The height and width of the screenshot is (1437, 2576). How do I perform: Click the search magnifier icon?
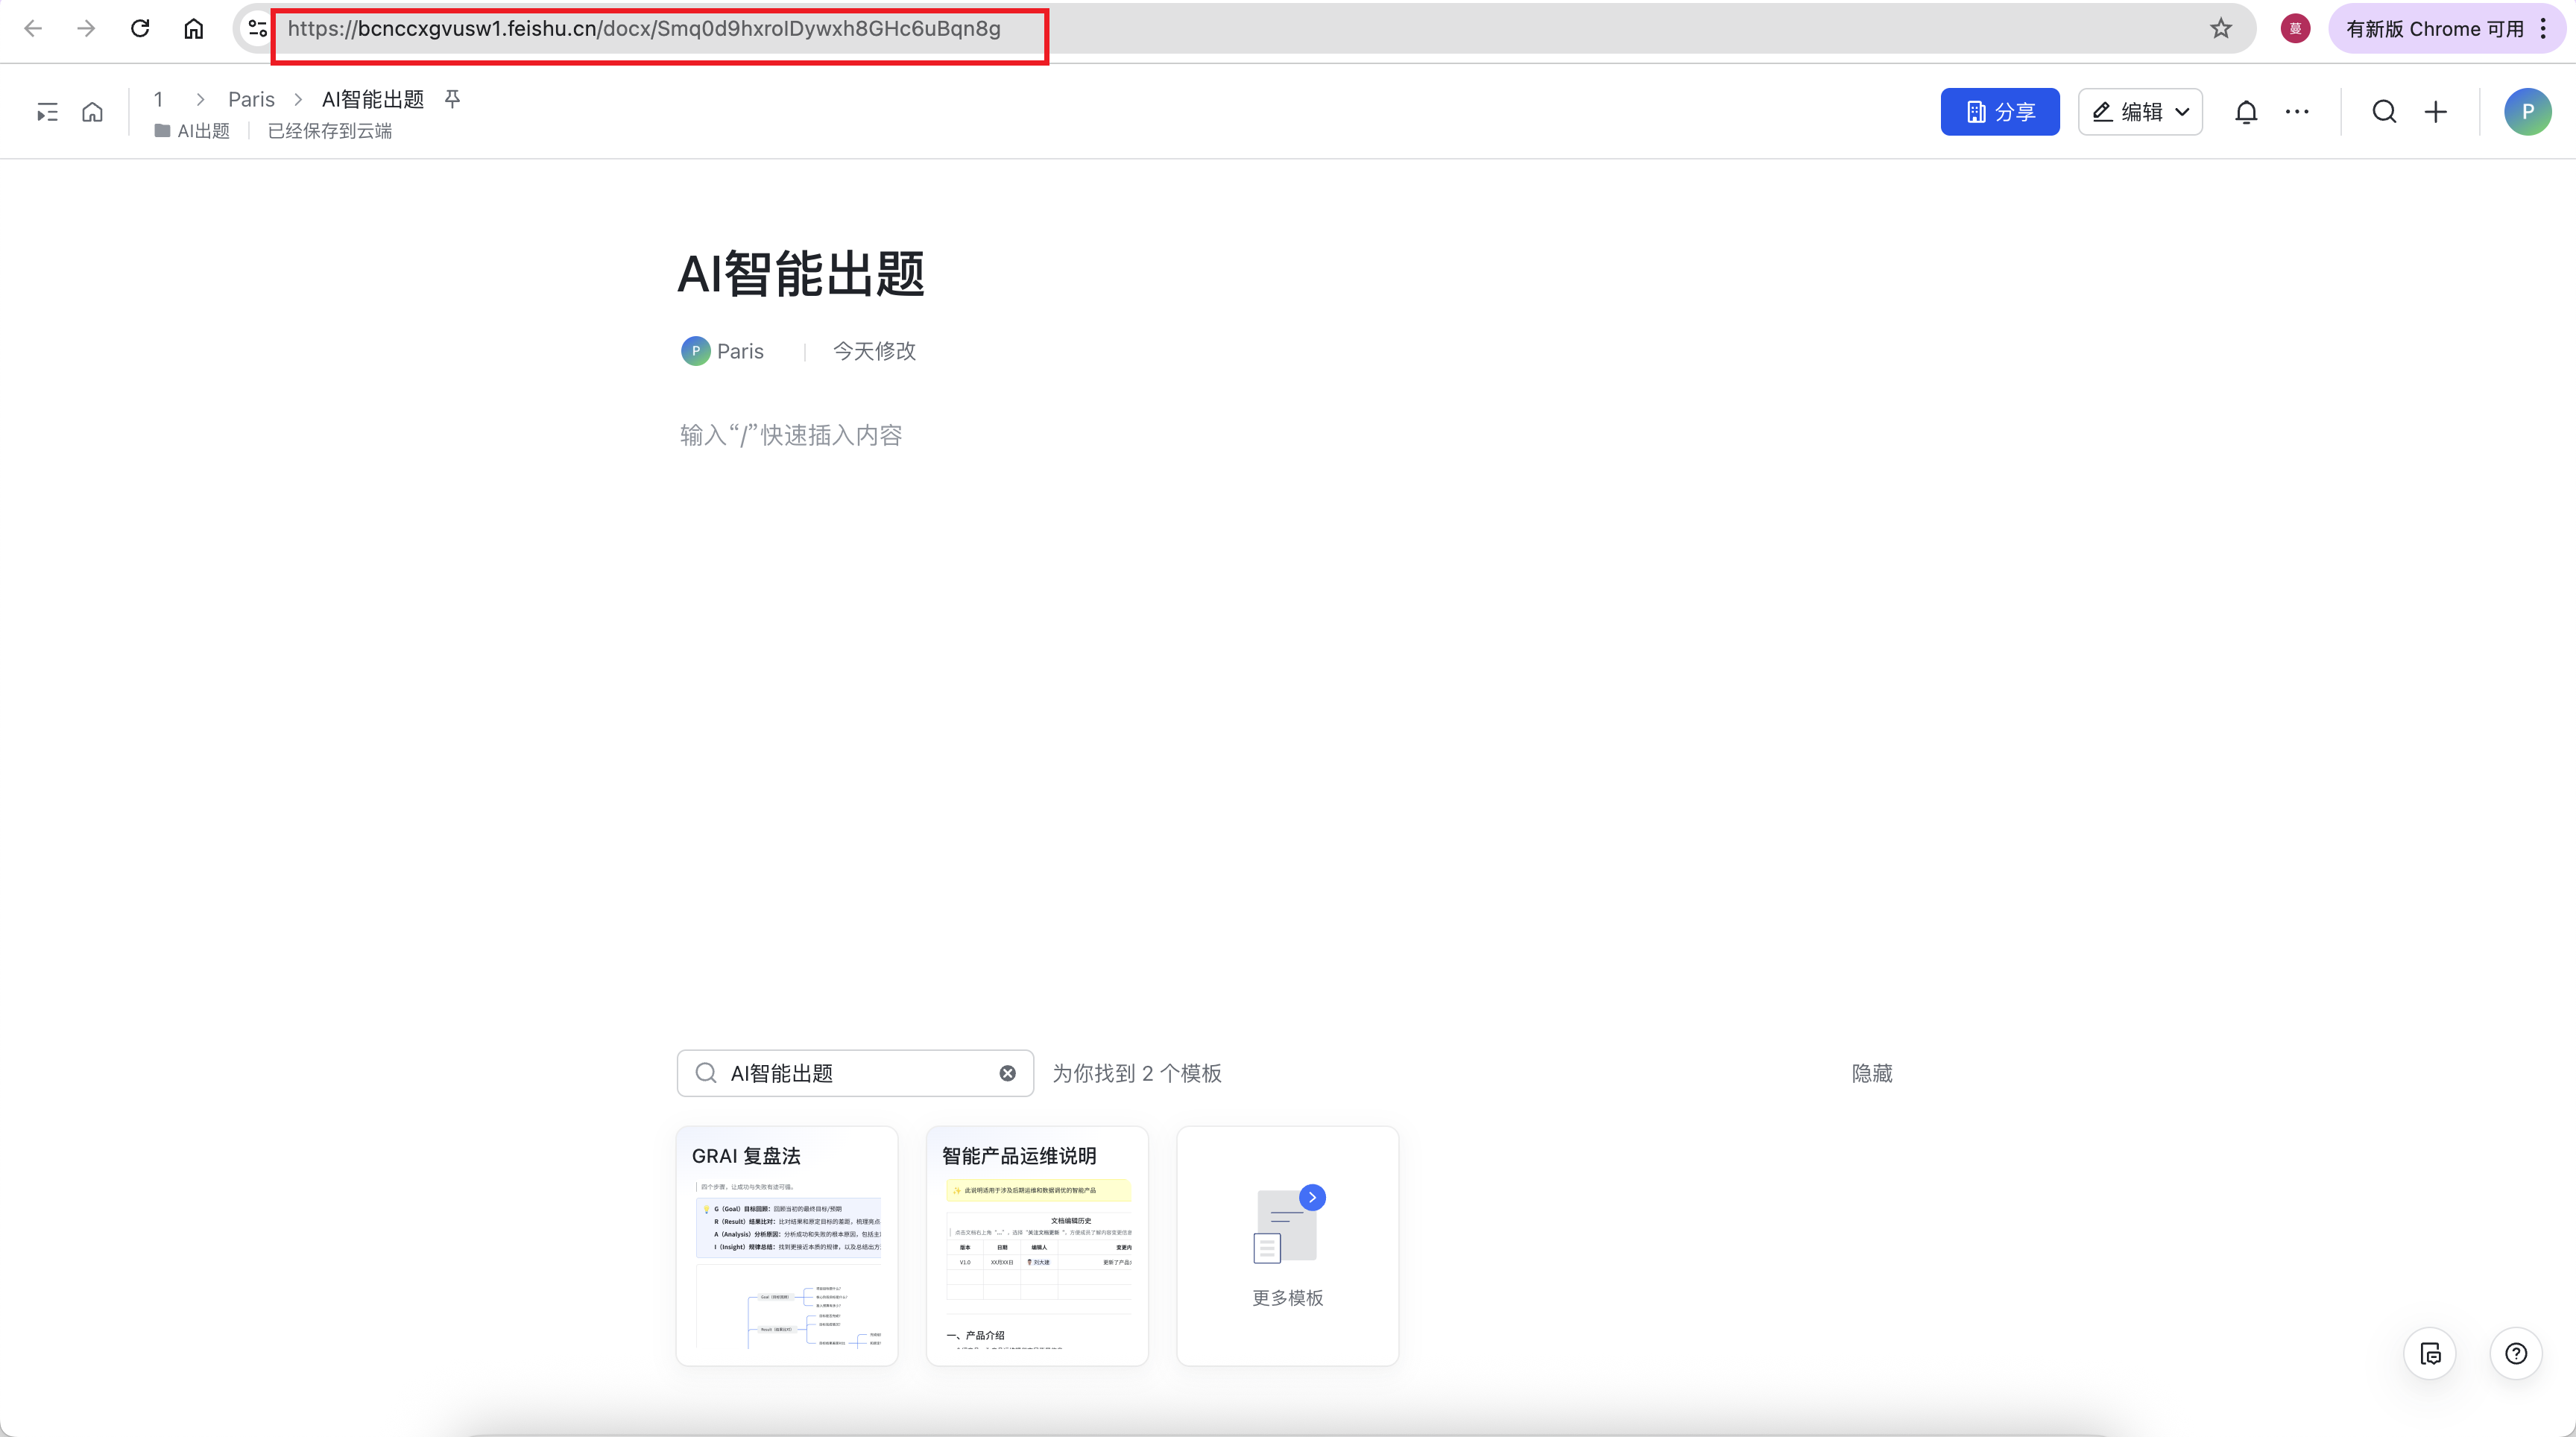[x=2384, y=112]
